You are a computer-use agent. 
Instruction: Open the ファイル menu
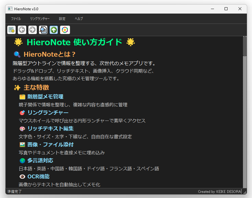16,19
